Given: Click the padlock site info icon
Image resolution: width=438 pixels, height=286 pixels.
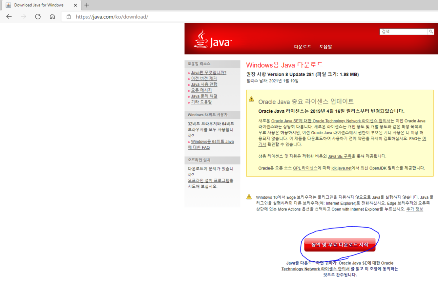Looking at the screenshot, I should point(69,16).
